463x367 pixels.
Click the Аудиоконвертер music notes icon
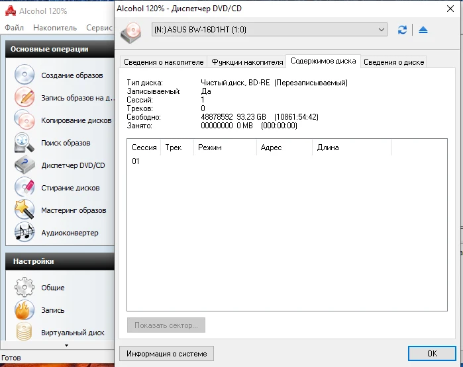[x=25, y=232]
